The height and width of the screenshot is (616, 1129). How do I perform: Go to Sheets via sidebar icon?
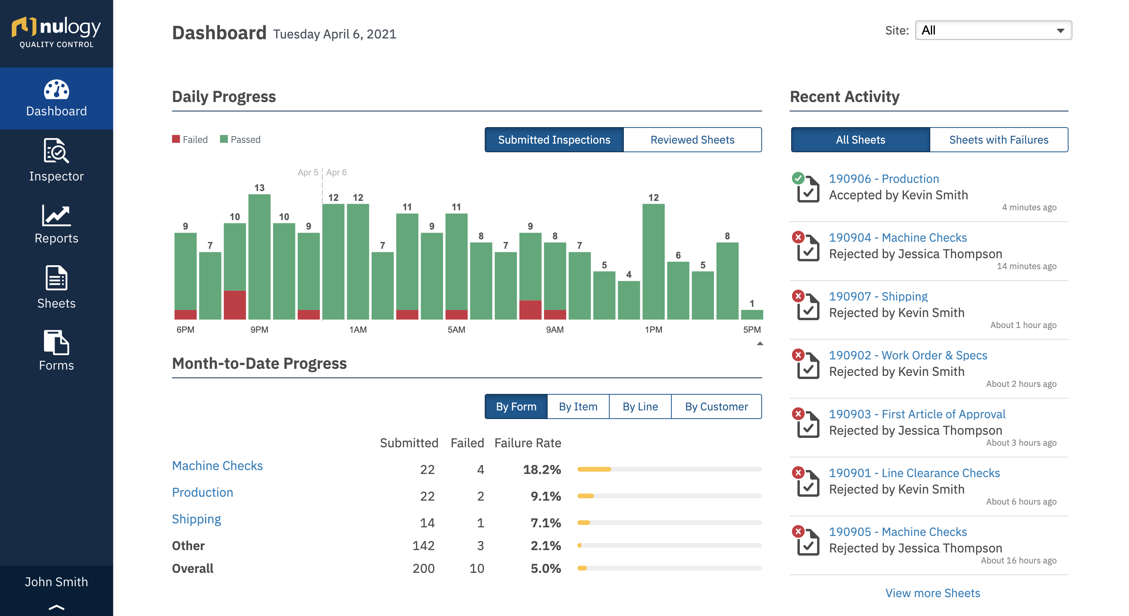[x=56, y=278]
